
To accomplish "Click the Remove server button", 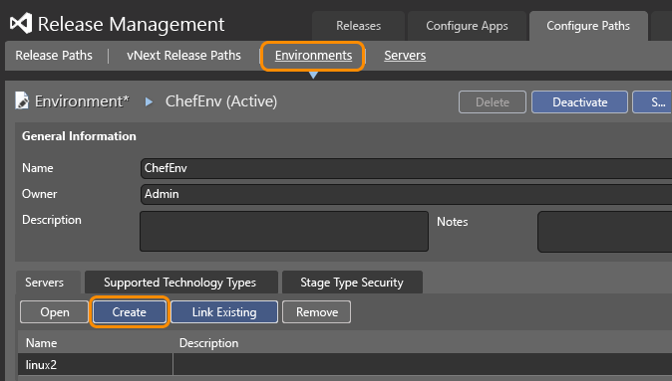I will pyautogui.click(x=317, y=312).
